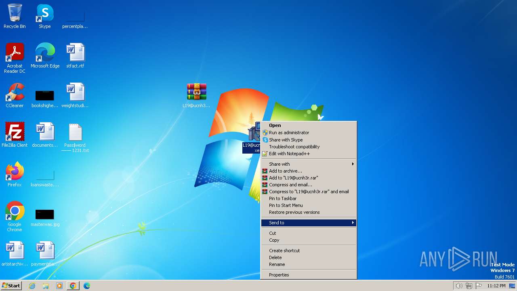This screenshot has width=517, height=291.
Task: Open the Recycle Bin icon
Action: (x=15, y=16)
